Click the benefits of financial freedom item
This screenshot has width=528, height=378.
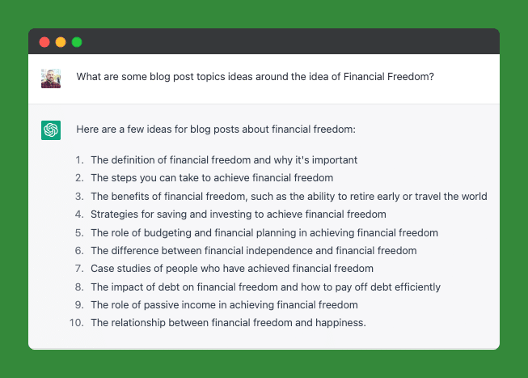pyautogui.click(x=289, y=196)
